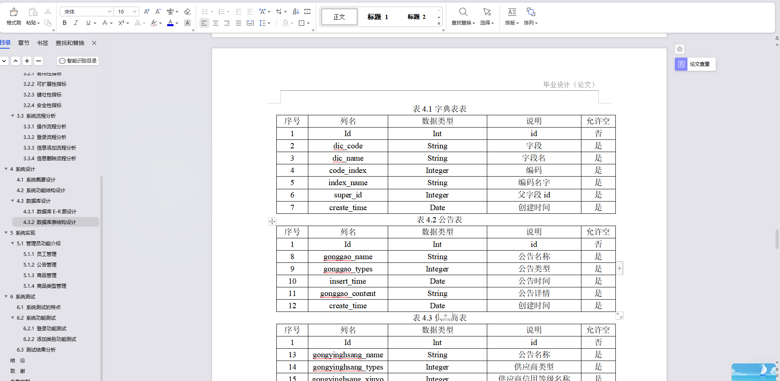Switch to the 书签 navigation tab
The image size is (780, 381).
click(42, 43)
